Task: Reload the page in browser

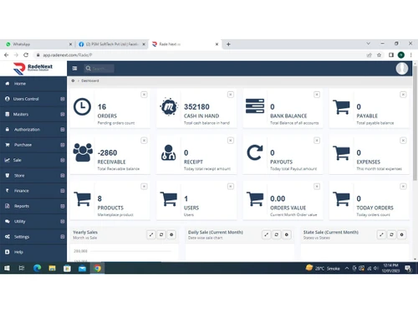Action: pos(26,55)
